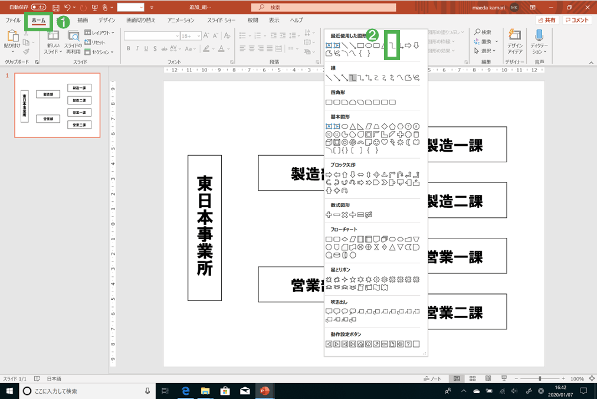The height and width of the screenshot is (399, 597).
Task: Center-align paragraph text
Action: (x=252, y=48)
